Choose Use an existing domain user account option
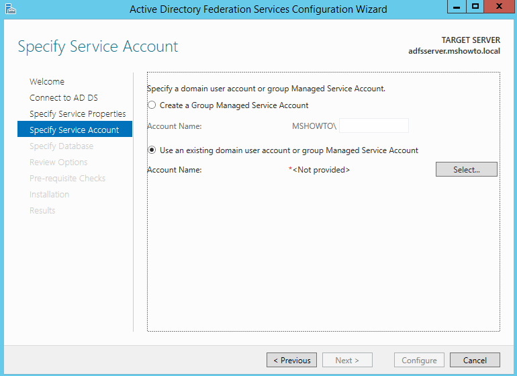Screen dimensions: 517x376 [152, 150]
